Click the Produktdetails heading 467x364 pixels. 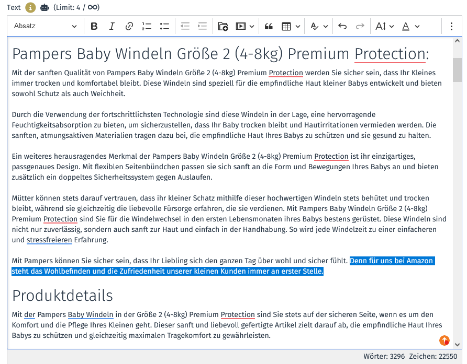(x=62, y=296)
